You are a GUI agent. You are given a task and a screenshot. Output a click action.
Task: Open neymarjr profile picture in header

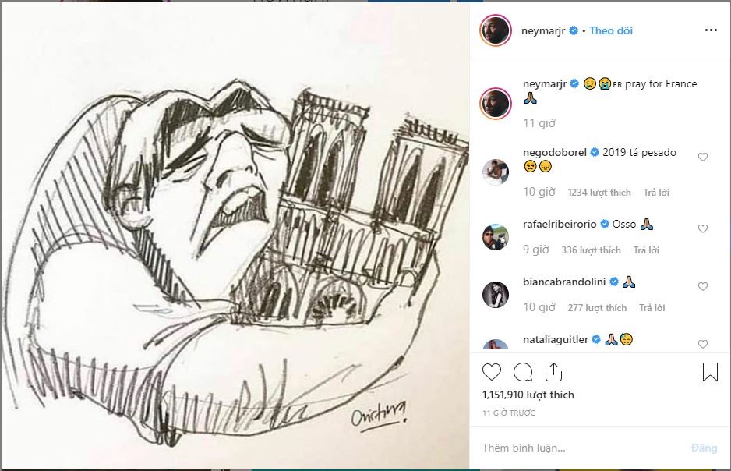(496, 30)
